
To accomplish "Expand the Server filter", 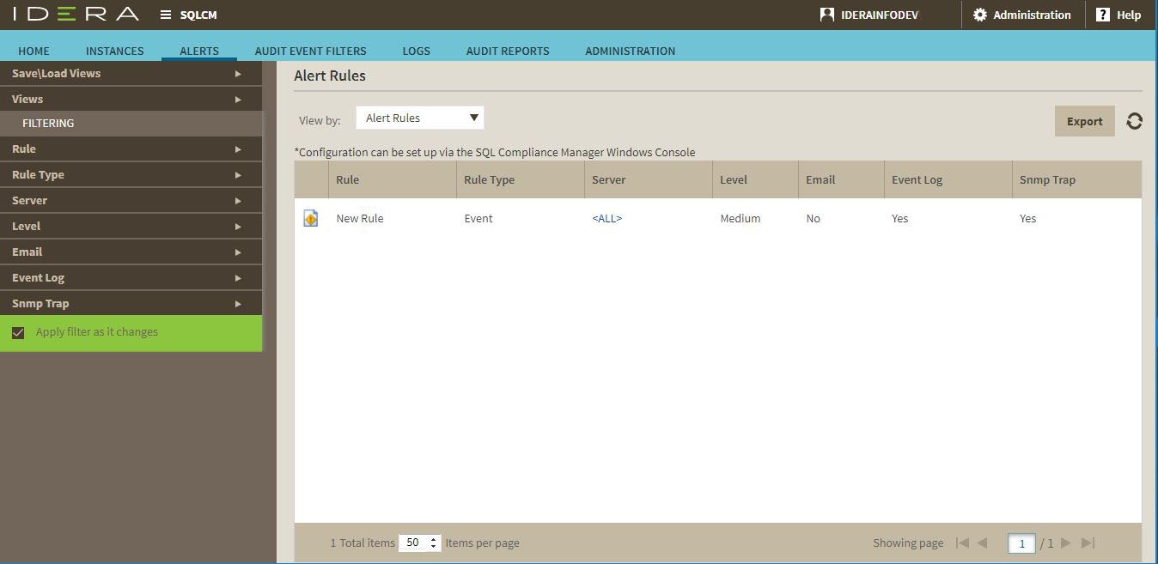I will tap(131, 200).
